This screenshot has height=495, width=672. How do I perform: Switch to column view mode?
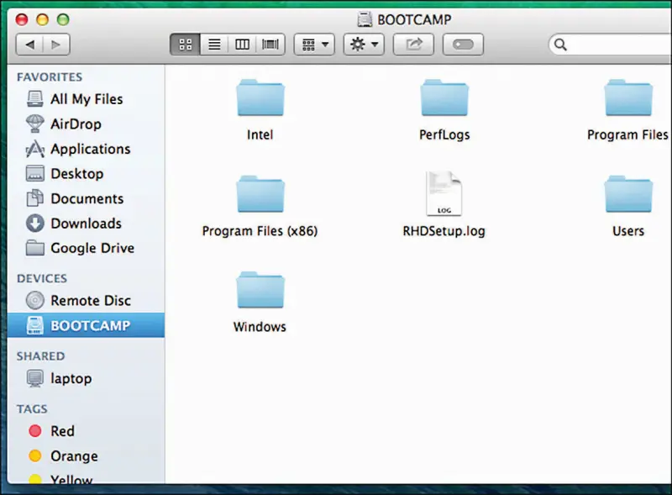242,45
